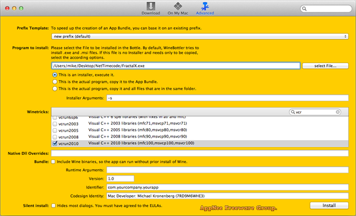356x216 pixels.
Task: Open the Prefix Template dropdown
Action: (200, 36)
